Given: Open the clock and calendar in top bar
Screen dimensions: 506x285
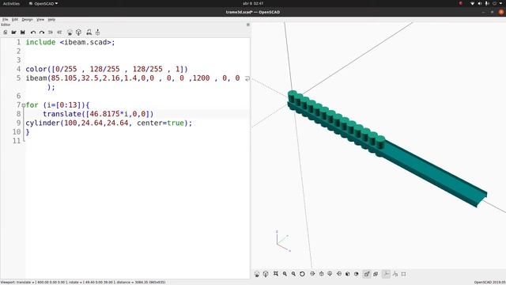Looking at the screenshot, I should tap(253, 3).
